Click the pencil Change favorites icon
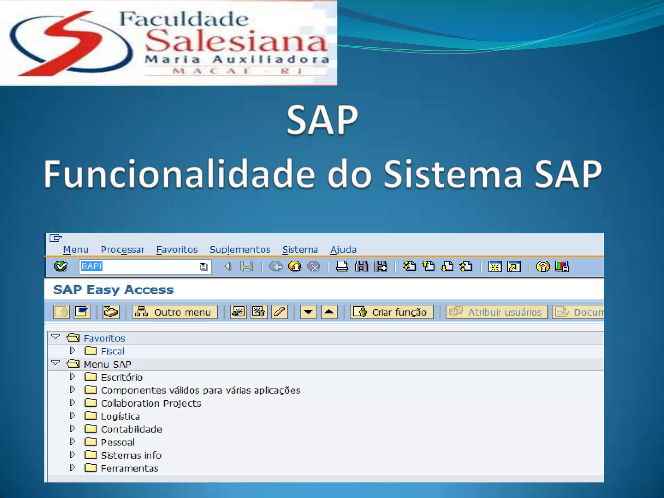Screen dimensions: 664x498 point(279,312)
